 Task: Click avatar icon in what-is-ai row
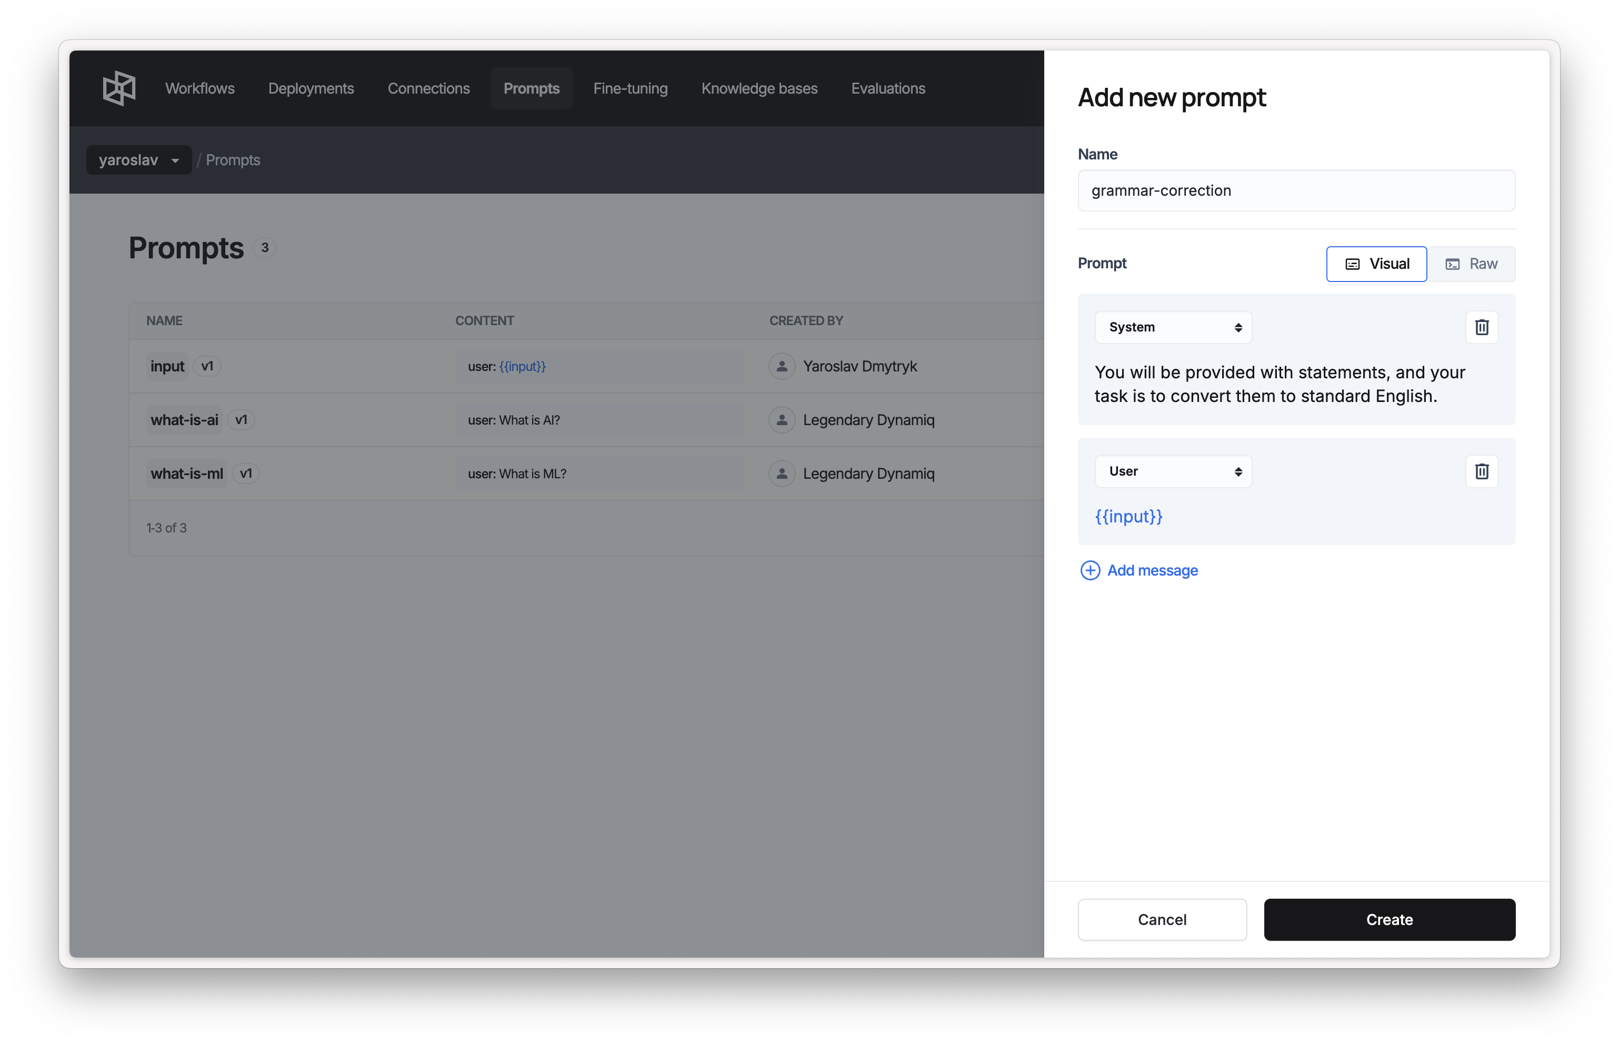click(782, 420)
